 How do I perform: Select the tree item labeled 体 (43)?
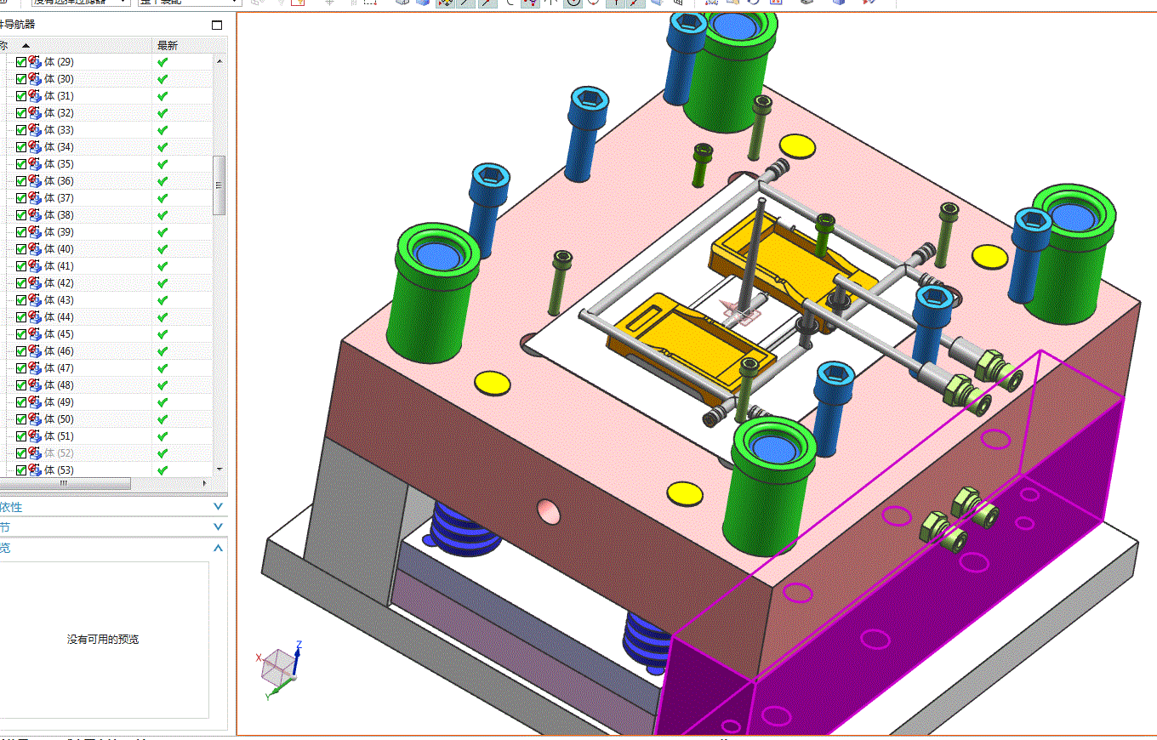coord(59,300)
